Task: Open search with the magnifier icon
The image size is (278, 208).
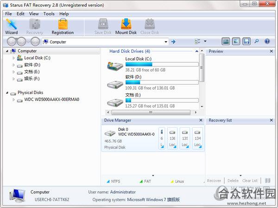Action: click(257, 42)
